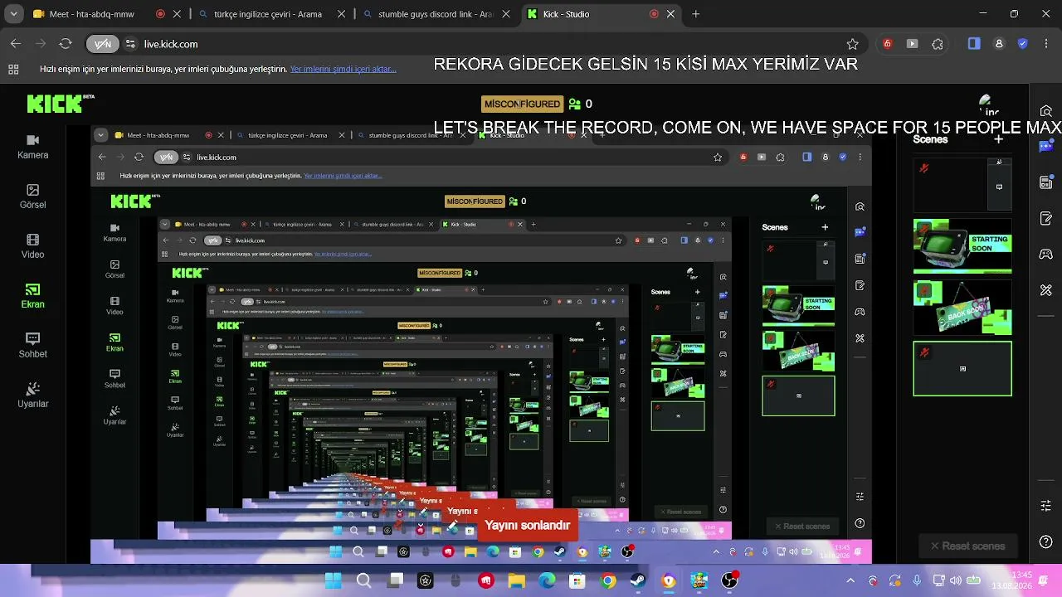Open File Explorer from the taskbar
Image resolution: width=1062 pixels, height=597 pixels.
point(516,581)
